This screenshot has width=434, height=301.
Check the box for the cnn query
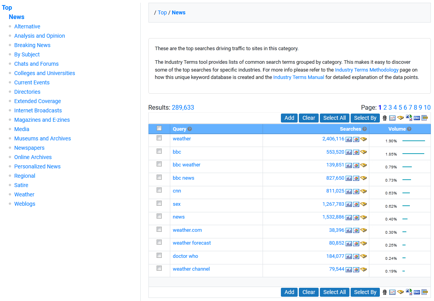(x=159, y=190)
